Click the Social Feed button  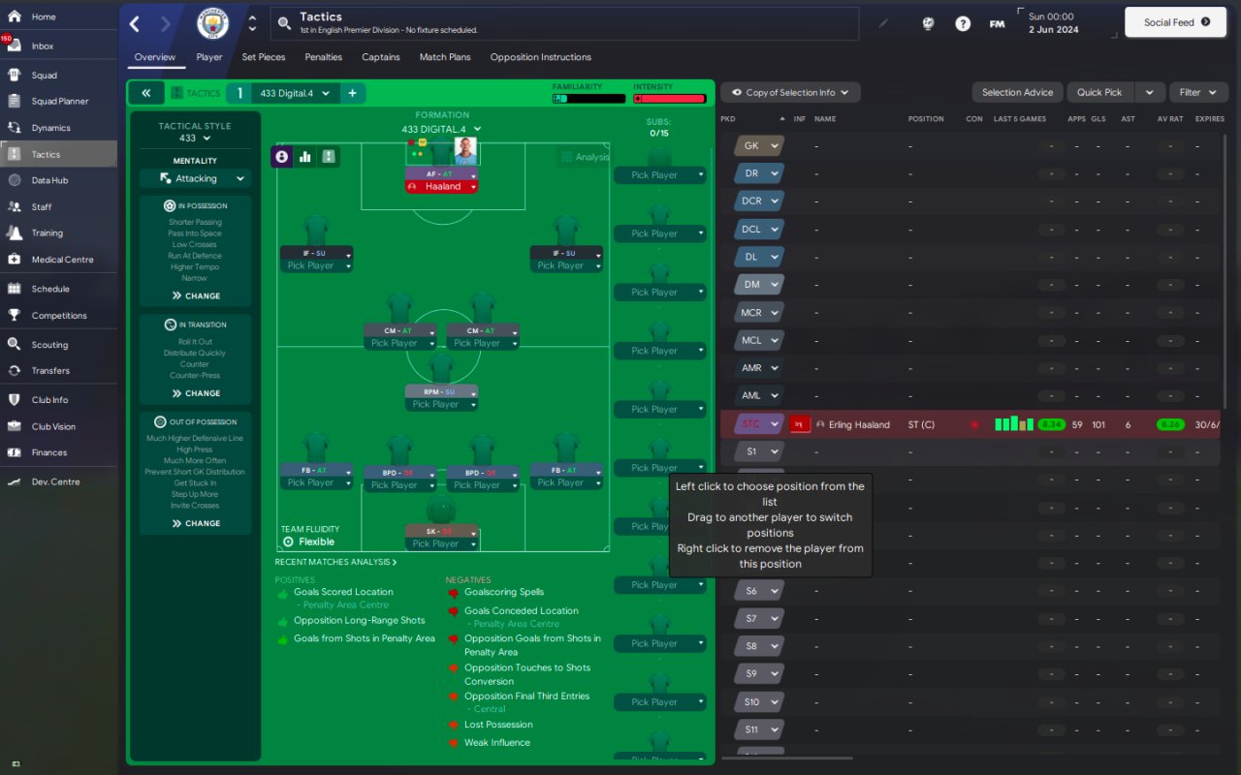1177,22
